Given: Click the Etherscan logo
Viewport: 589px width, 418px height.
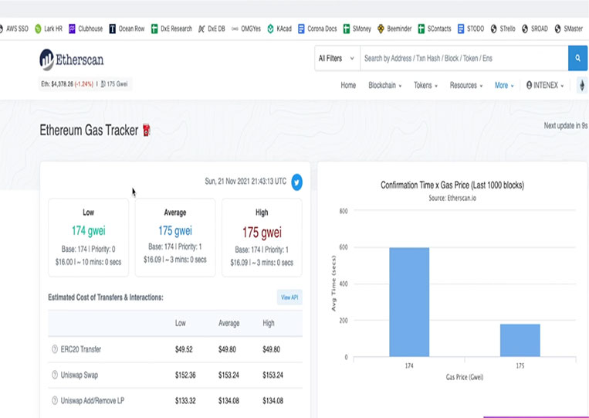Looking at the screenshot, I should click(71, 59).
